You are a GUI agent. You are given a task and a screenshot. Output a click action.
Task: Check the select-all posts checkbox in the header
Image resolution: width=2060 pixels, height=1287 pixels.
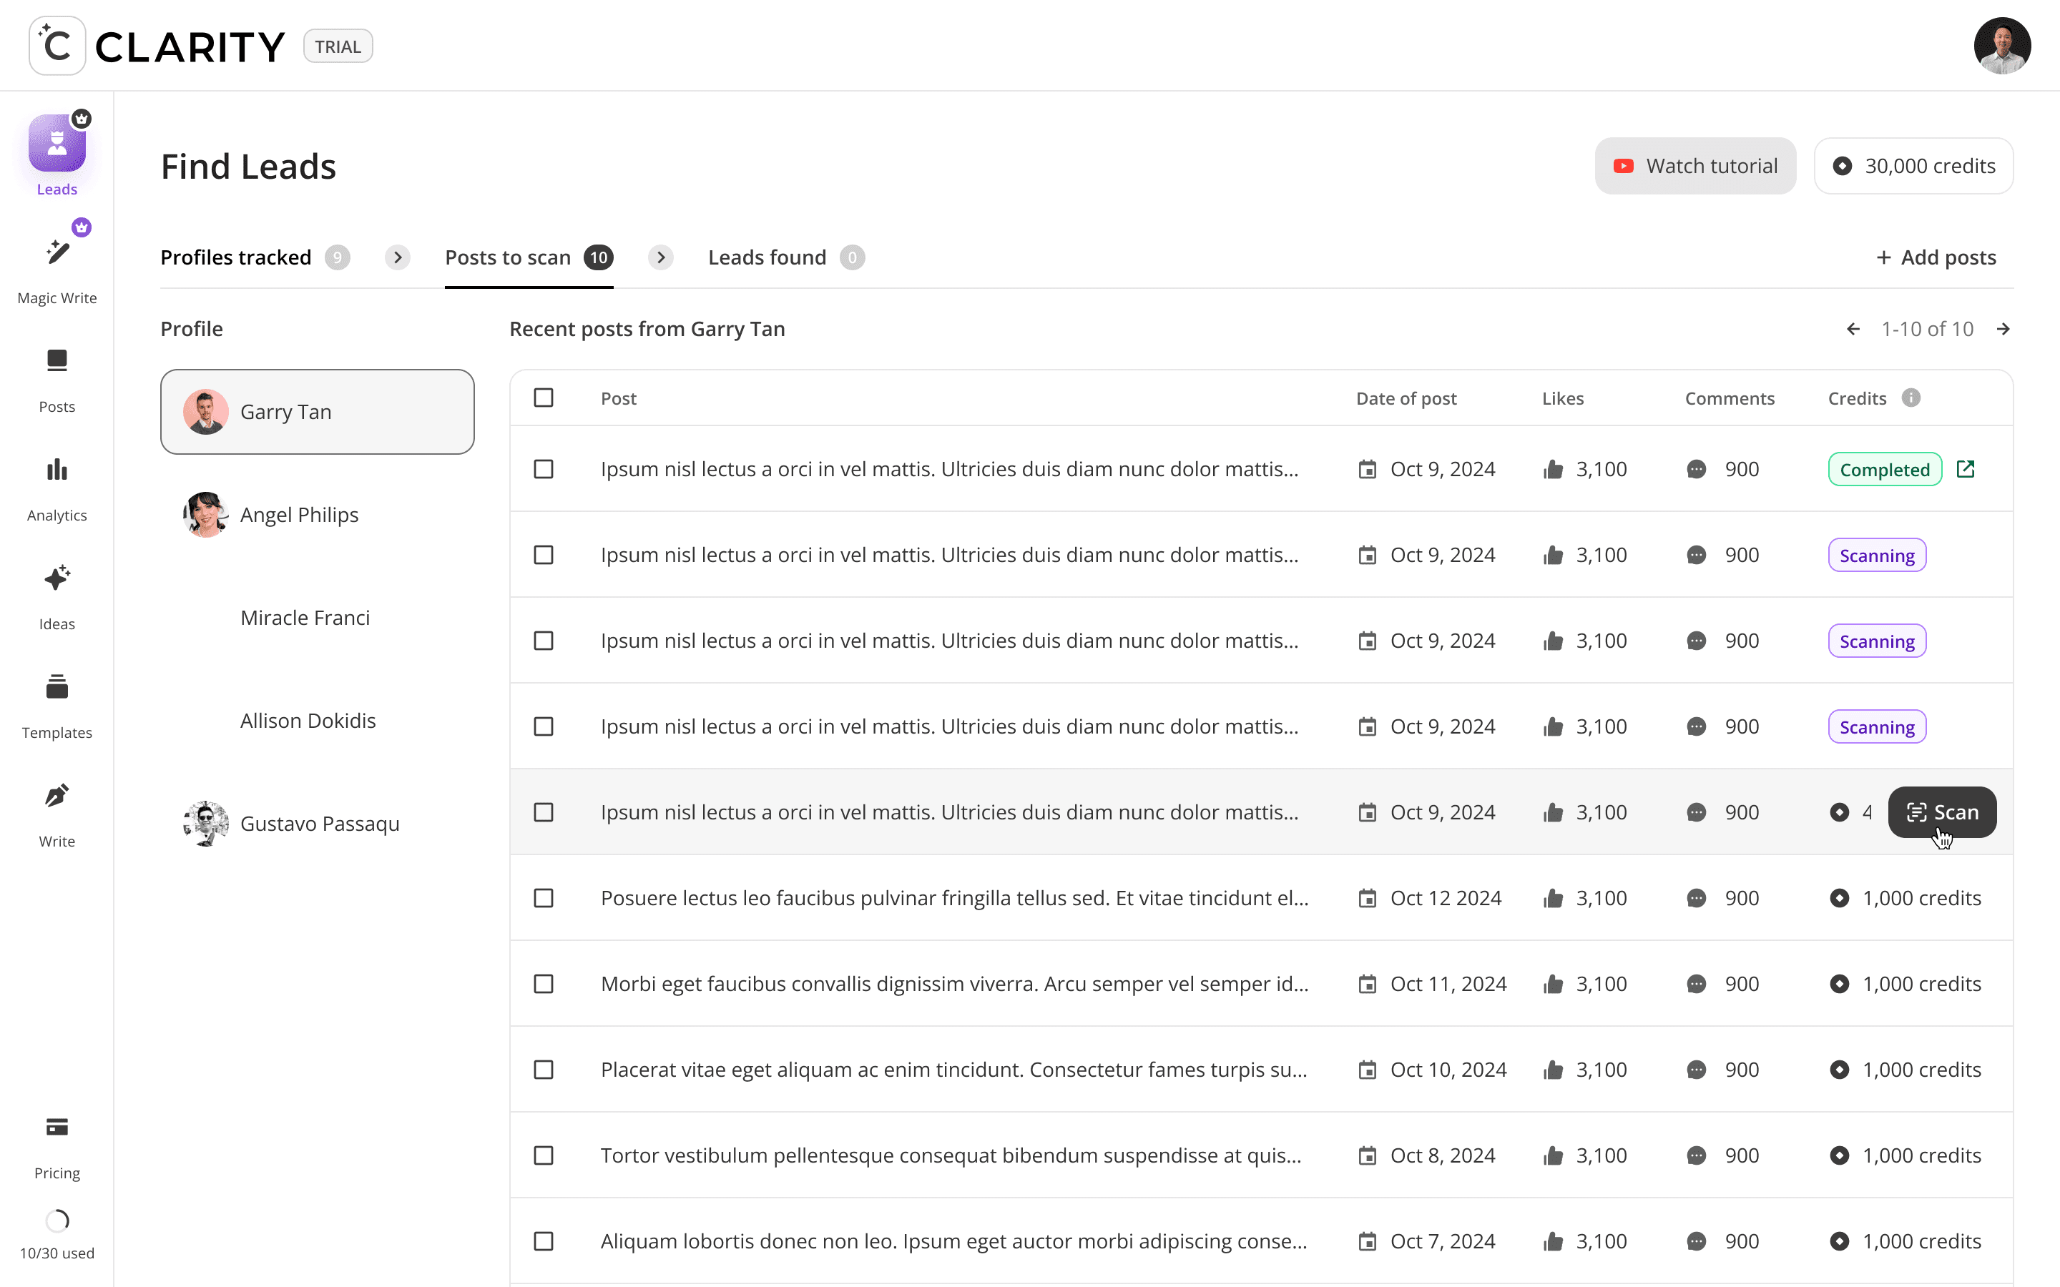543,398
